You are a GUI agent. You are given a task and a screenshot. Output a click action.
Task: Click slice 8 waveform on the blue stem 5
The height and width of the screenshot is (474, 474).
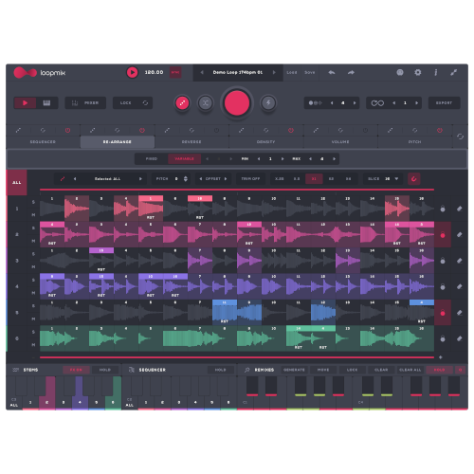pos(225,313)
